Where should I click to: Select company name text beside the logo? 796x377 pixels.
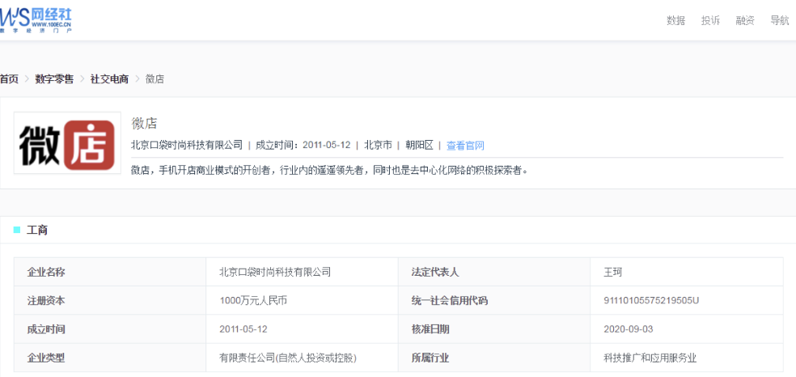[187, 145]
